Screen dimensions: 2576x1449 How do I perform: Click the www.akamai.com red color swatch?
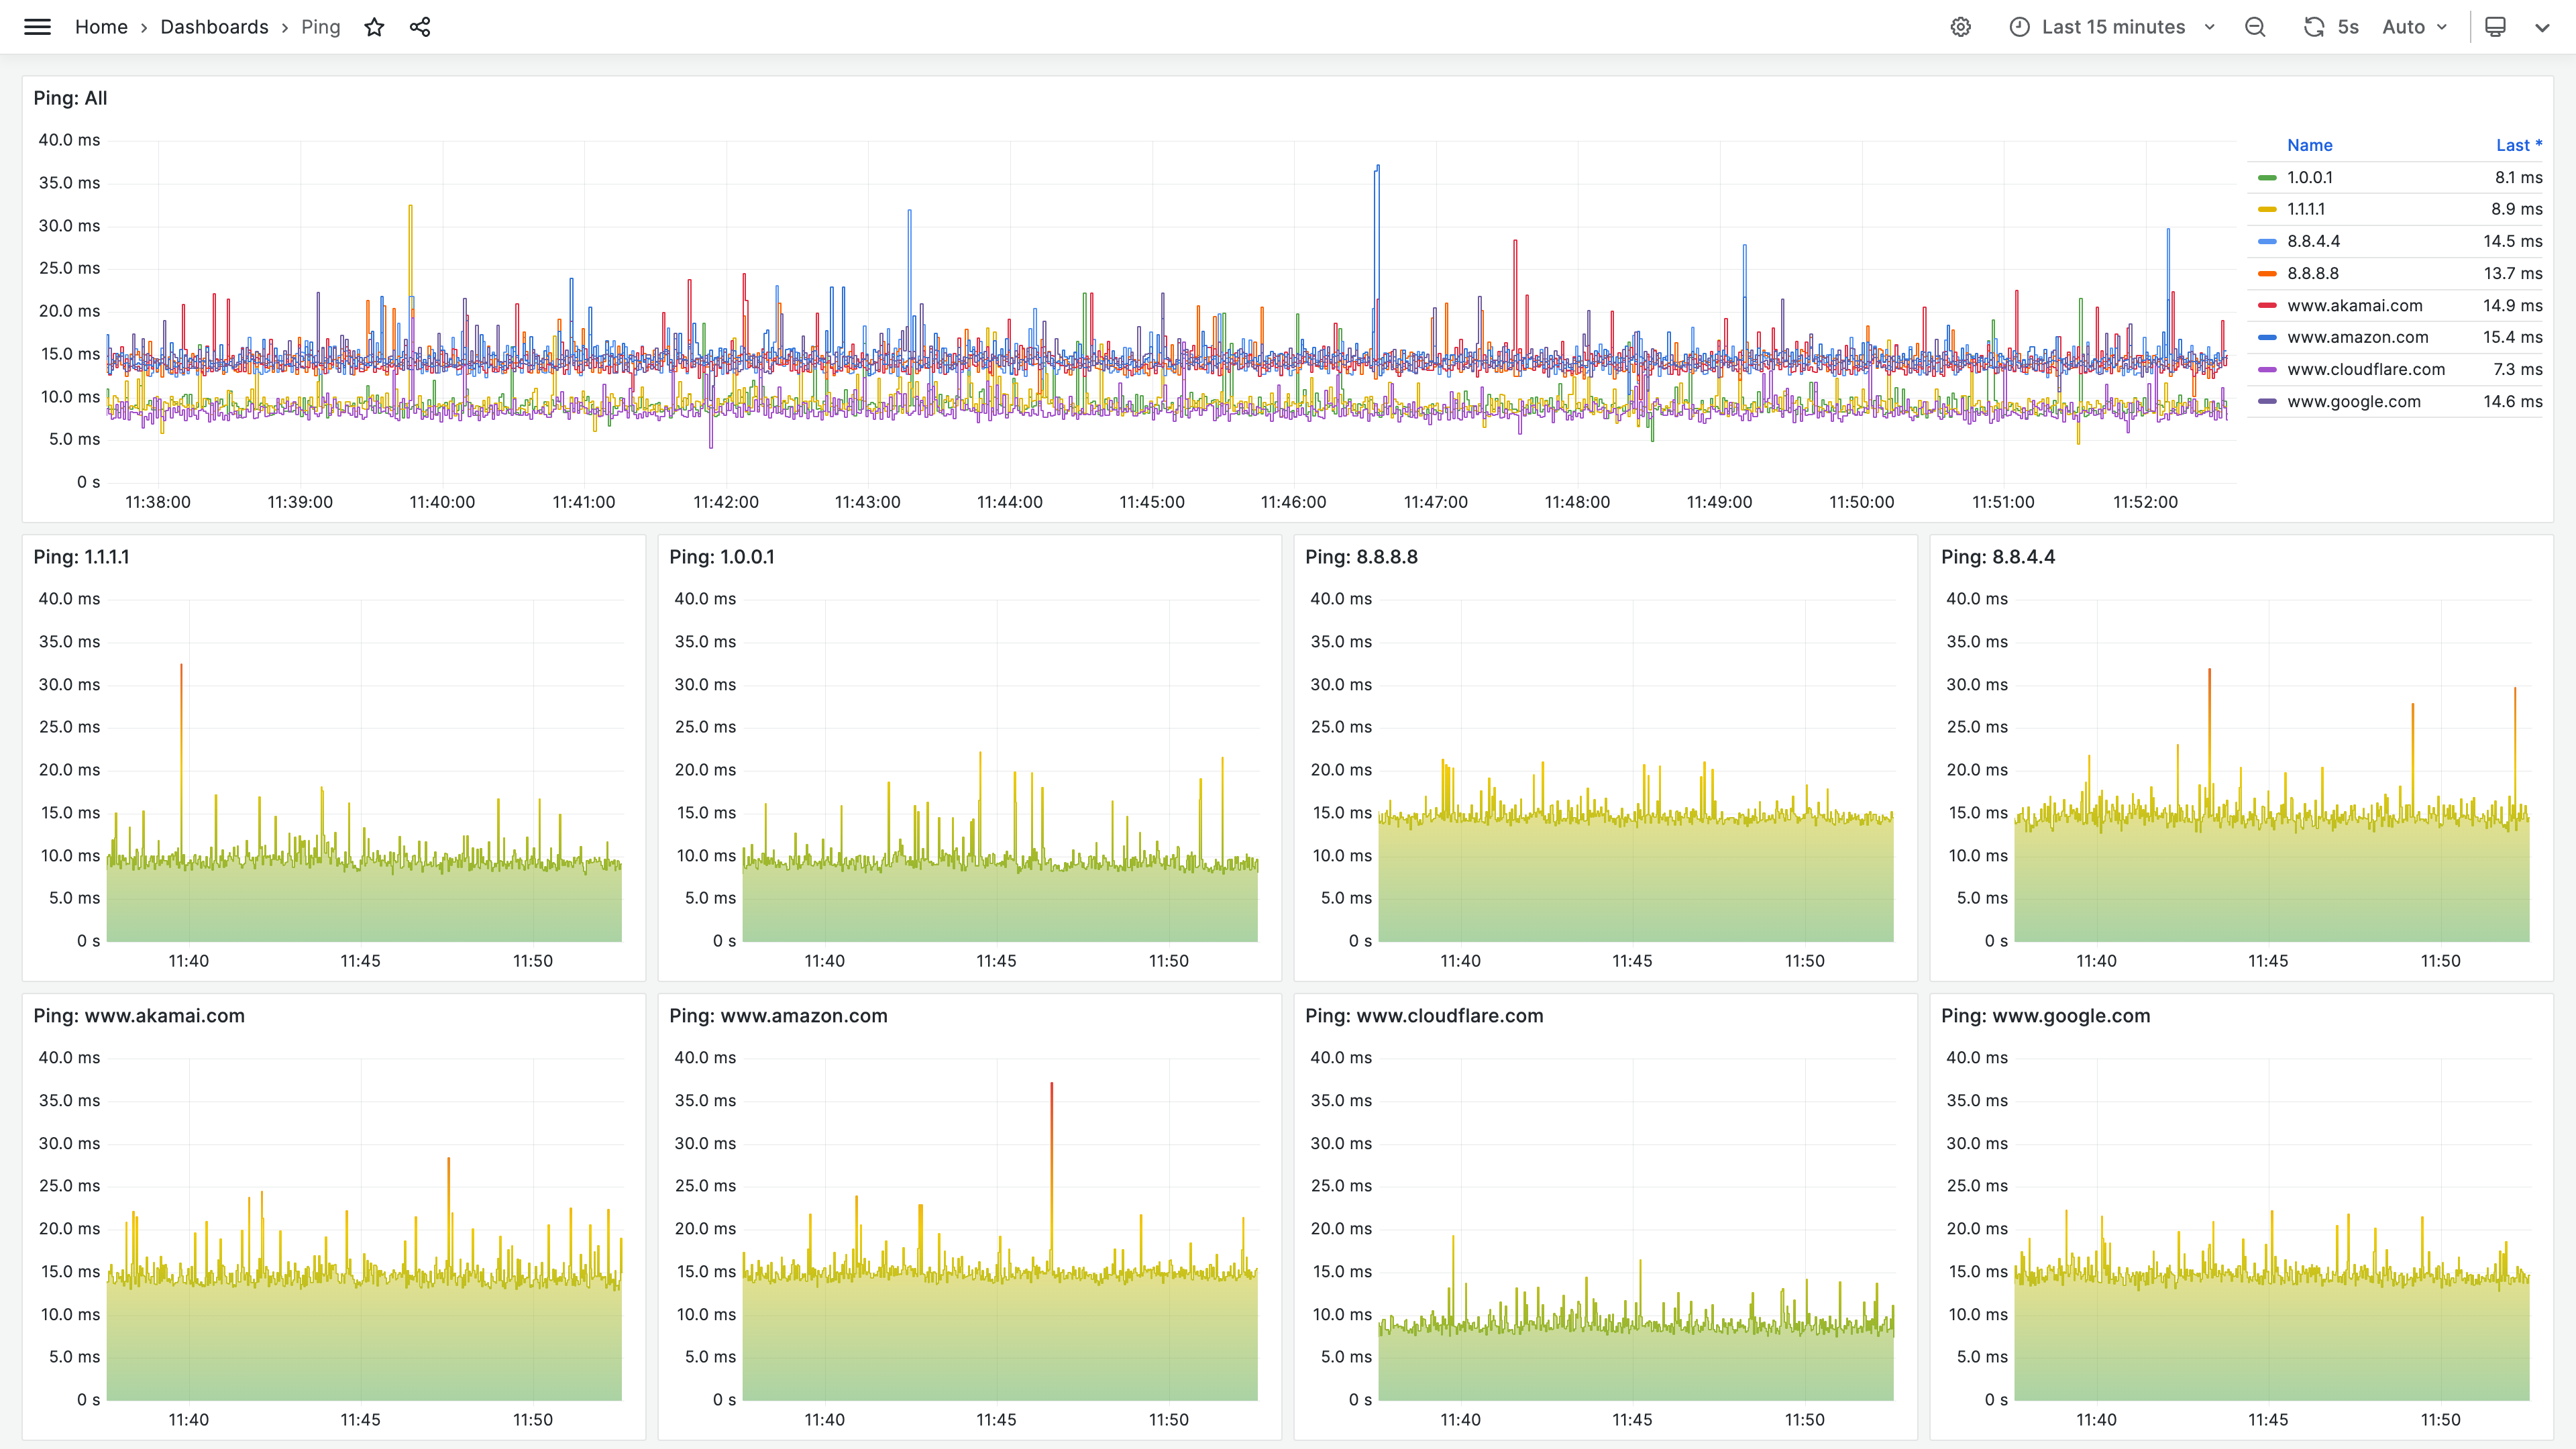[2266, 305]
